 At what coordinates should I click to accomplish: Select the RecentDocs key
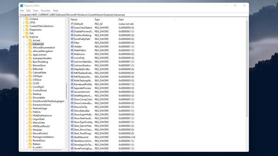39,140
